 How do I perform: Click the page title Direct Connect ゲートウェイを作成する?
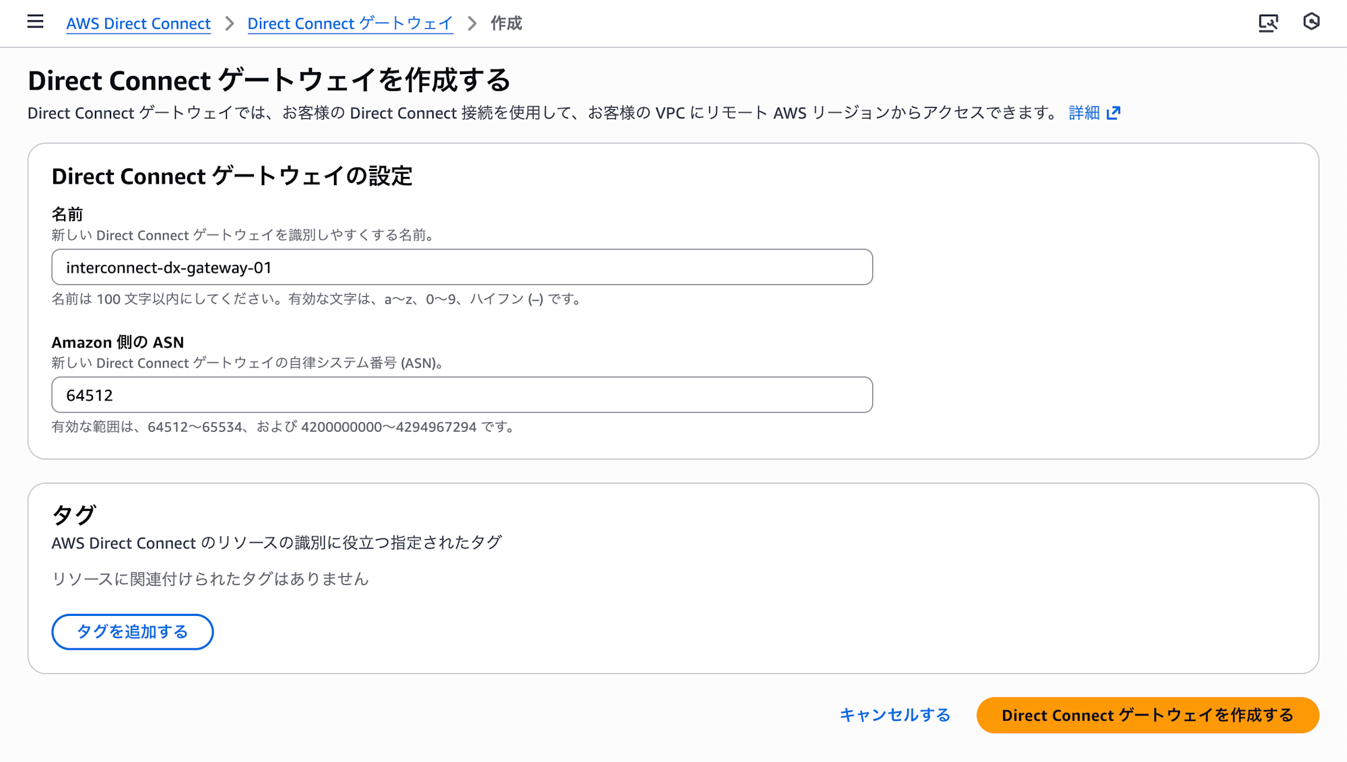tap(269, 80)
